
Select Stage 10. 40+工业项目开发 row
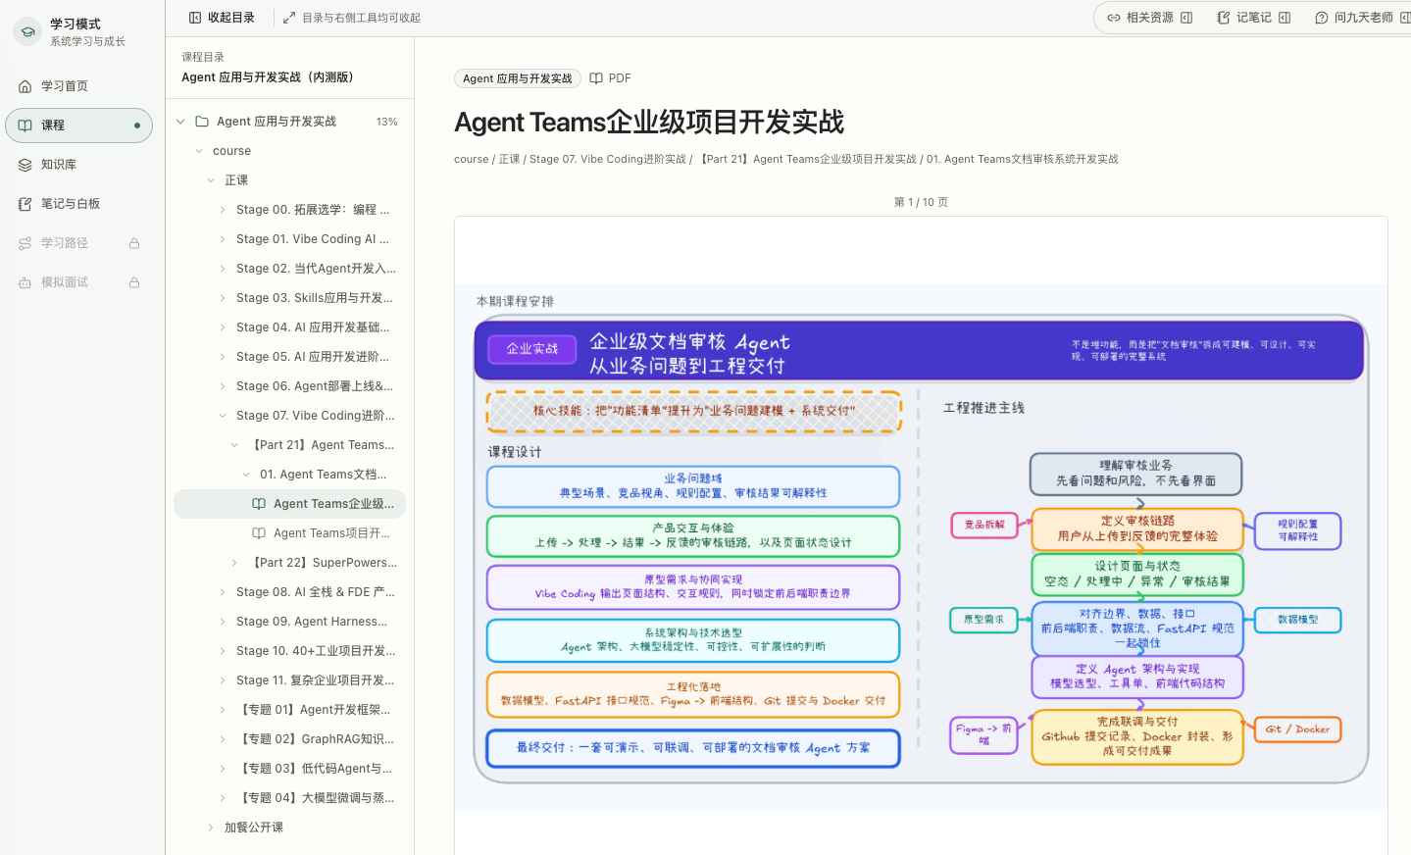pyautogui.click(x=290, y=651)
